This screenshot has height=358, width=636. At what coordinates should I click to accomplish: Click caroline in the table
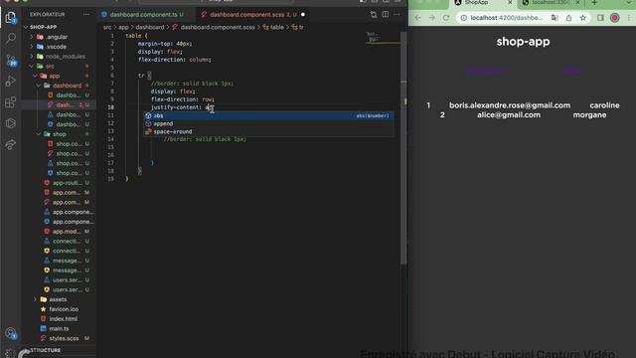(x=604, y=105)
